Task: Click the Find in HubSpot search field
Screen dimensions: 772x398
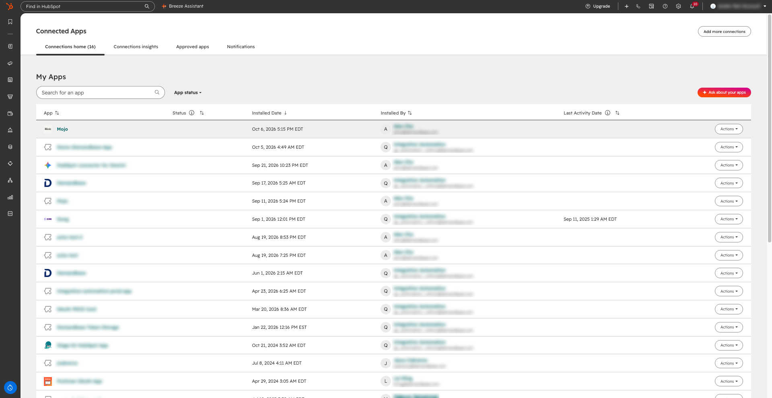Action: pos(87,6)
